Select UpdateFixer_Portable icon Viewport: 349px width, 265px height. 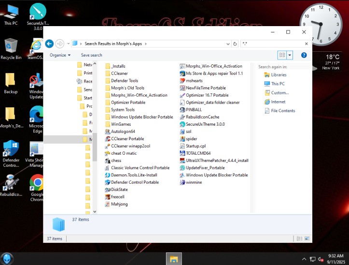182,168
